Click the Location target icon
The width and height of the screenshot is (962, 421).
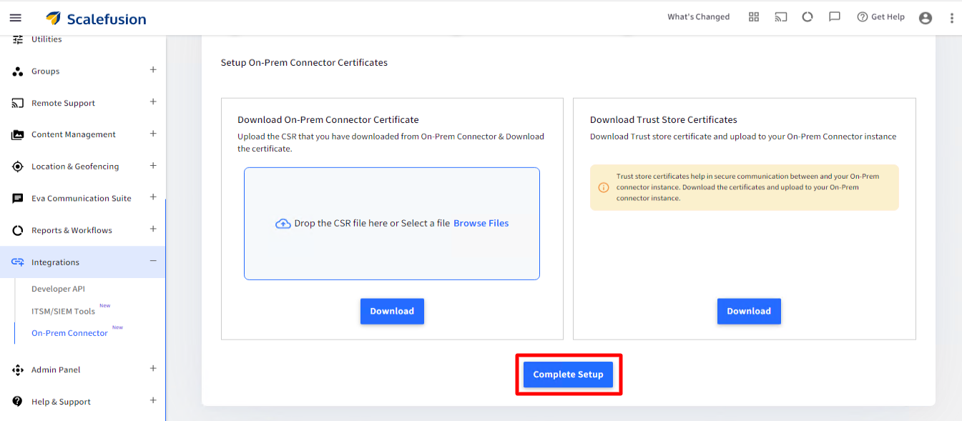pos(18,167)
